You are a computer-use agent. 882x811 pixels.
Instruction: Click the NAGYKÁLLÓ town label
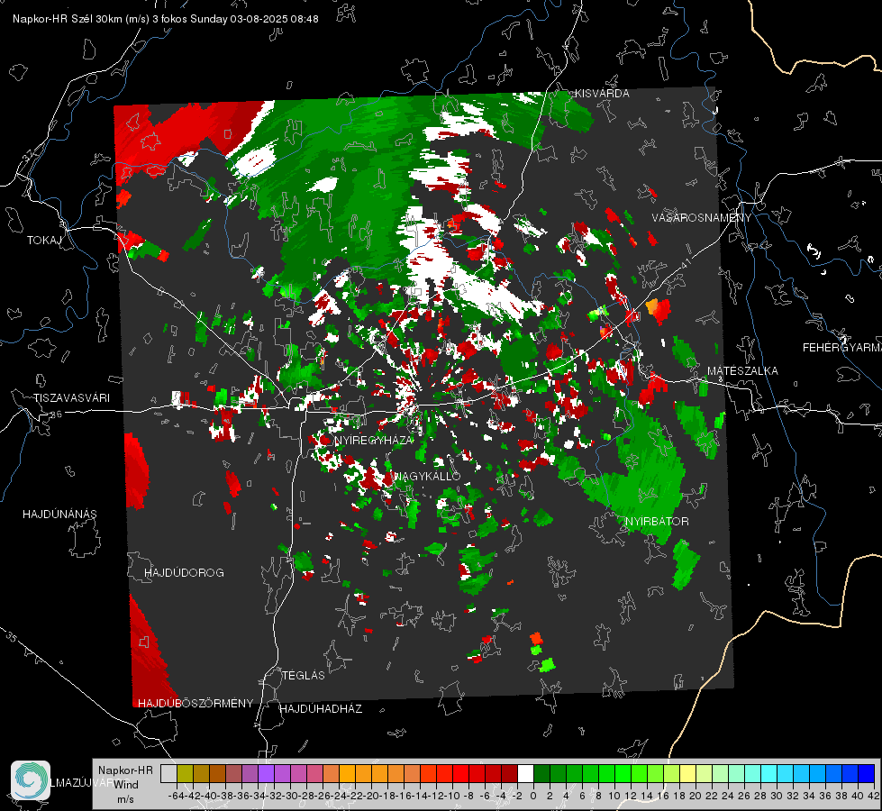tap(427, 476)
